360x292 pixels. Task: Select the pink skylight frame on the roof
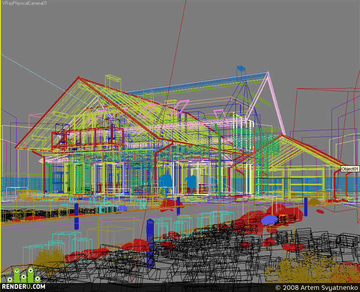(x=181, y=106)
